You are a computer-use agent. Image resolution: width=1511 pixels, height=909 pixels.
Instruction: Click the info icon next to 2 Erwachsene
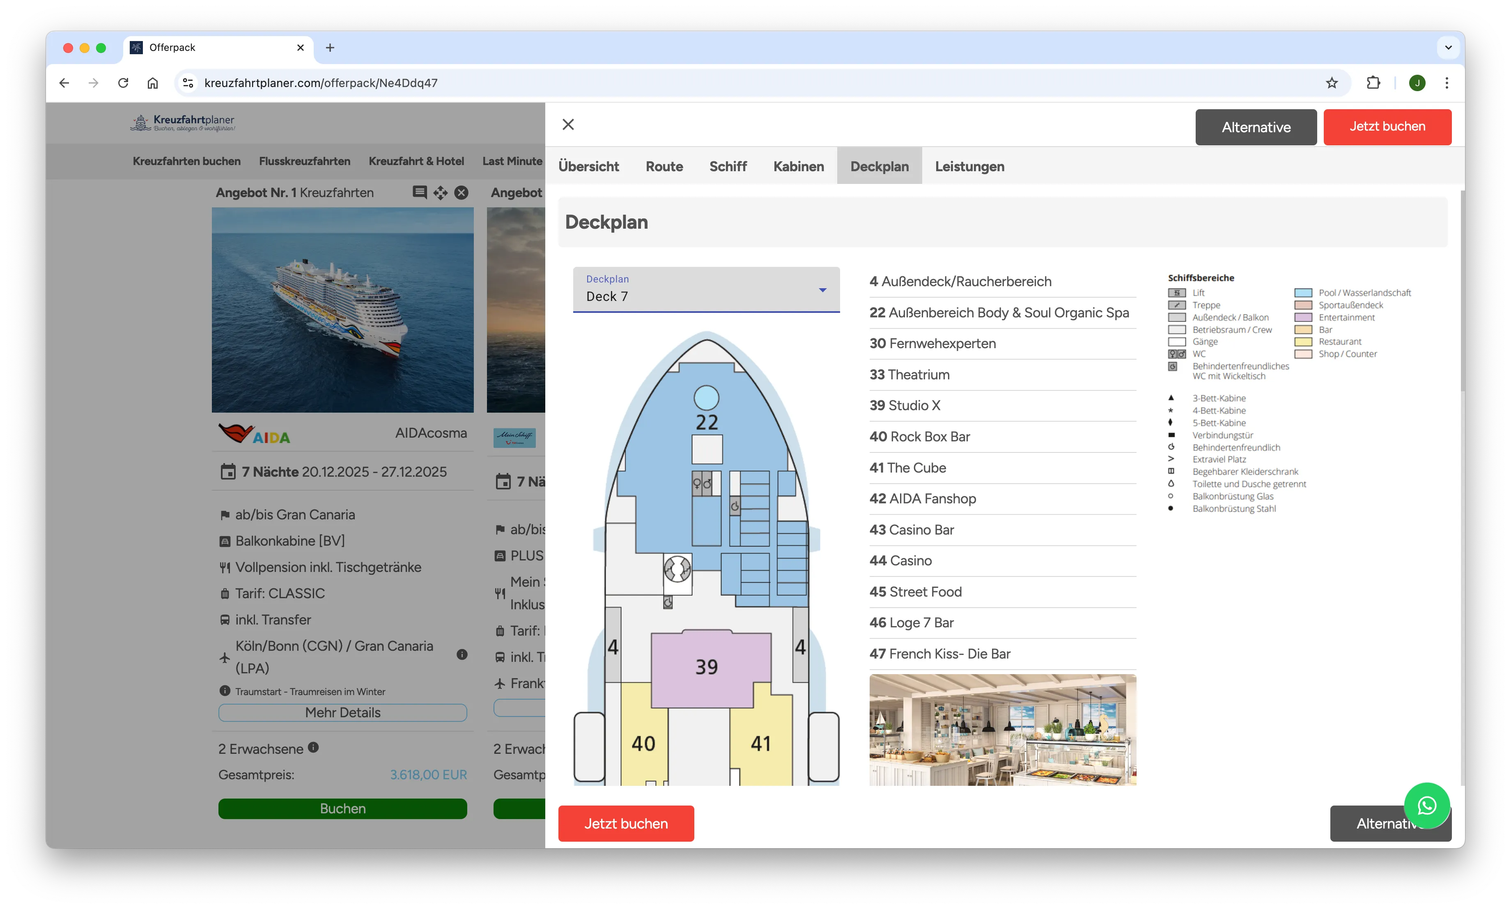(x=313, y=747)
